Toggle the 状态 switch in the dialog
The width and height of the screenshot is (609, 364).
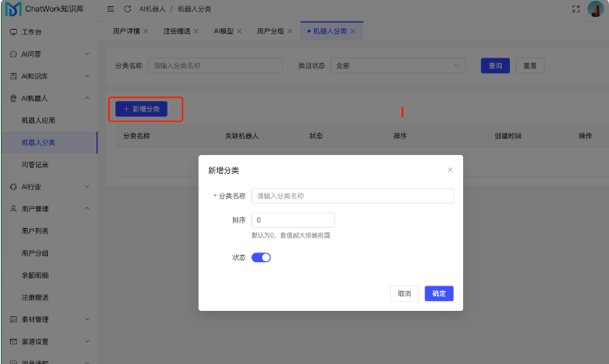[x=261, y=257]
